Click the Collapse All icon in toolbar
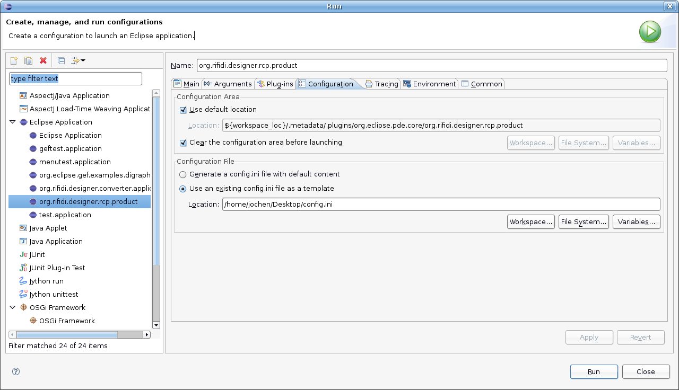This screenshot has width=679, height=390. 62,61
